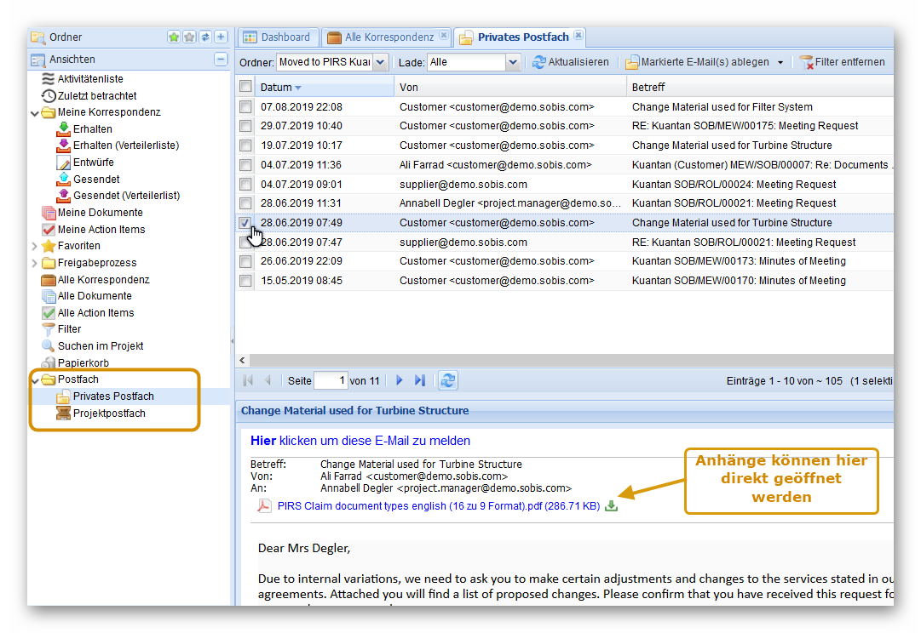Open the Lade dropdown set to Alle
Viewport: 921px width, 633px height.
[512, 62]
